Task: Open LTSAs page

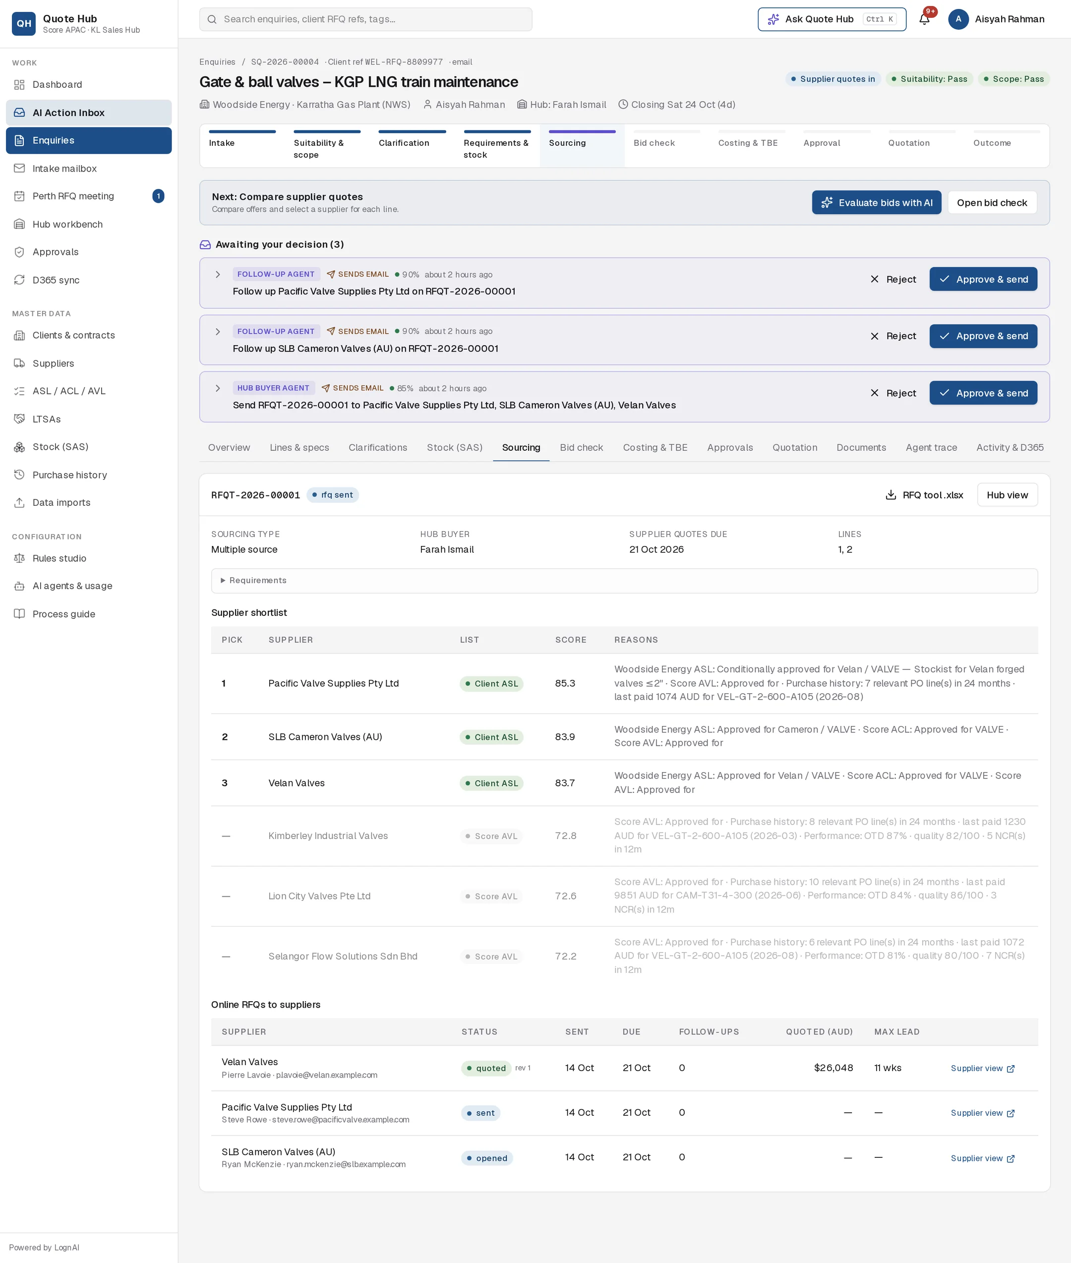Action: click(x=89, y=419)
